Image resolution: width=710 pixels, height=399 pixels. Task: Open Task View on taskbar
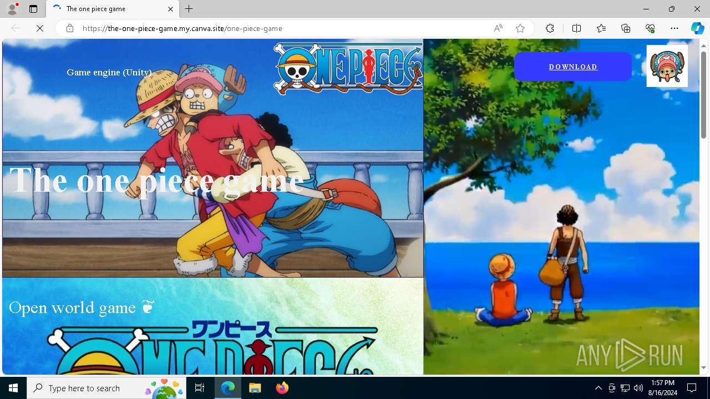click(x=200, y=388)
